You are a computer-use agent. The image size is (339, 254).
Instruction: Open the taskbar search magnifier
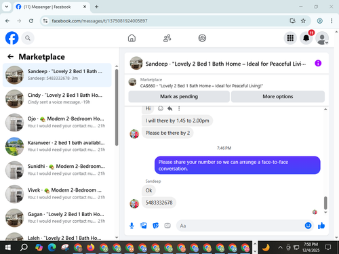pyautogui.click(x=24, y=248)
